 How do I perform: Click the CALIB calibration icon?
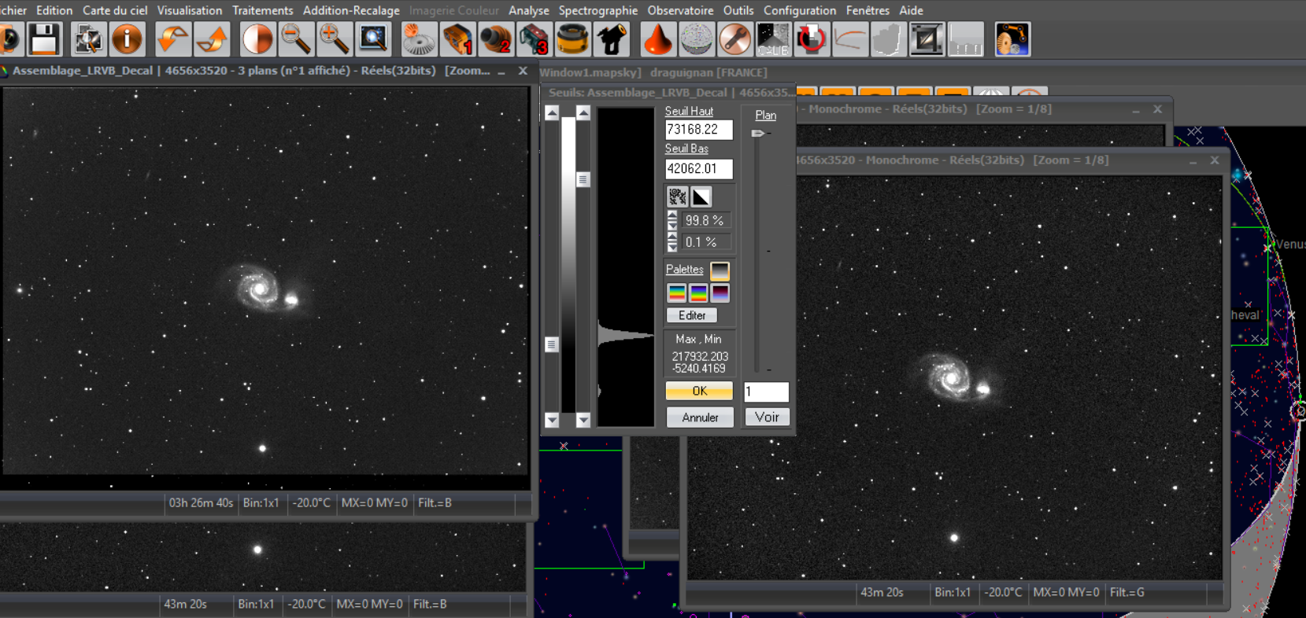point(773,39)
